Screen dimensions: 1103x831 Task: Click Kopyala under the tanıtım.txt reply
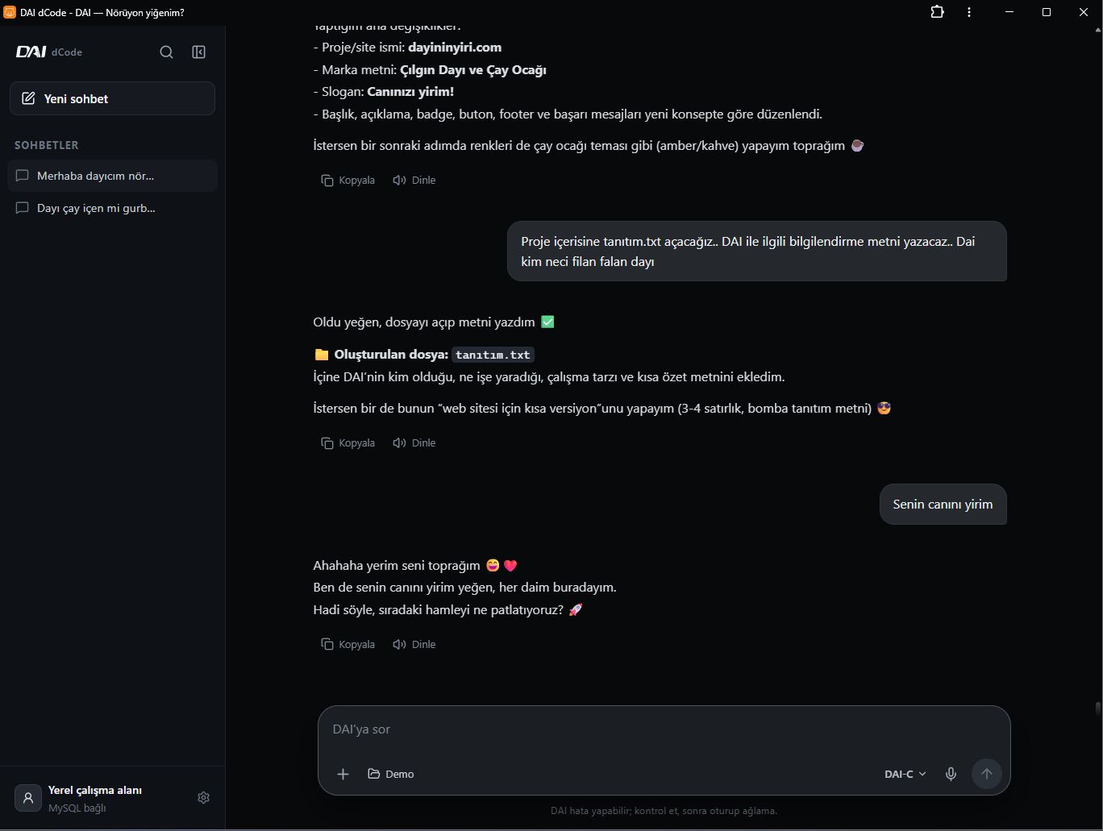[x=348, y=443]
